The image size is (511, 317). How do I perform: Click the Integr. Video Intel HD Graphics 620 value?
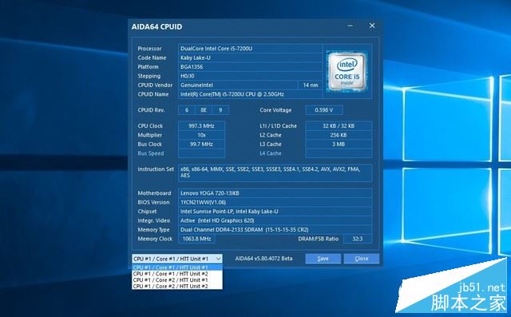tap(275, 220)
